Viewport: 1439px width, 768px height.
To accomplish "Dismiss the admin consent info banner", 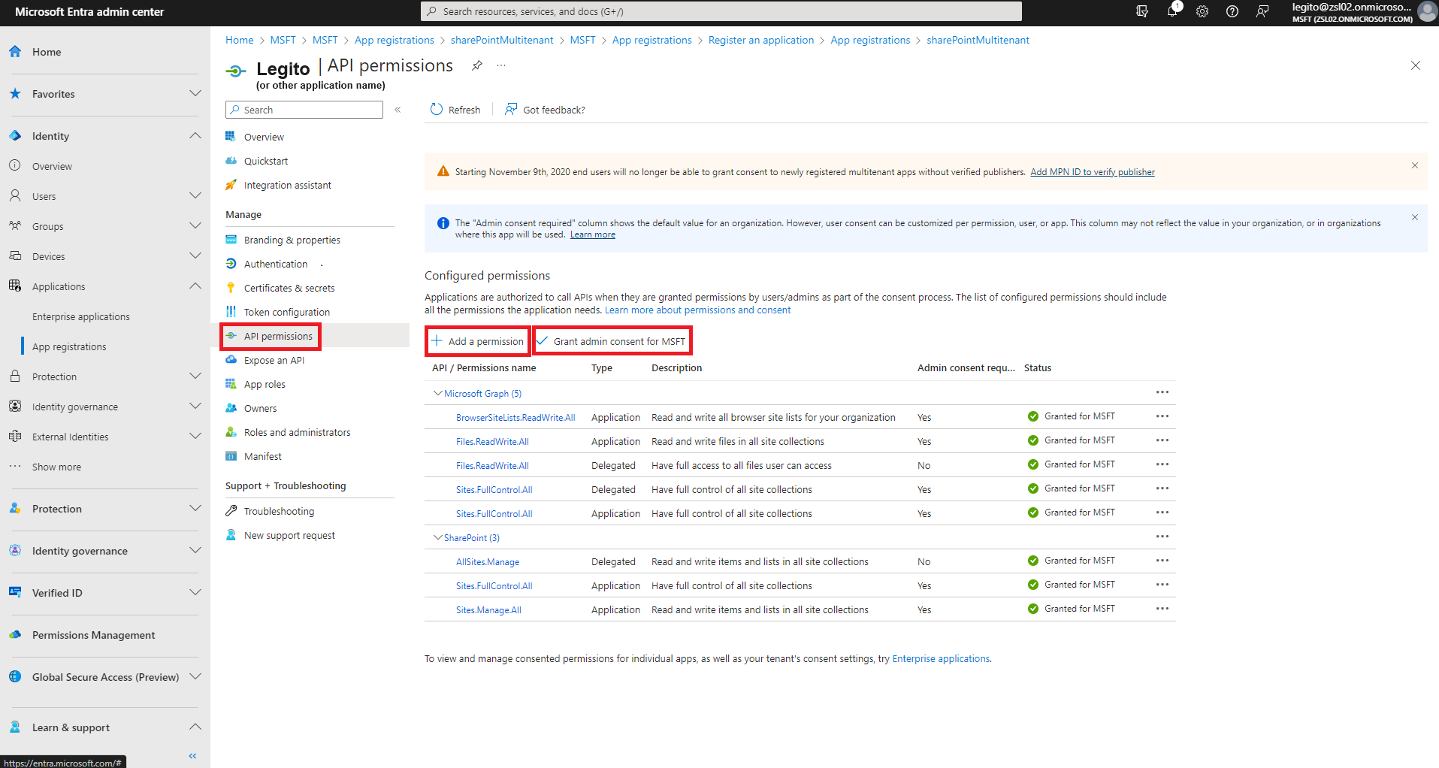I will pos(1415,217).
